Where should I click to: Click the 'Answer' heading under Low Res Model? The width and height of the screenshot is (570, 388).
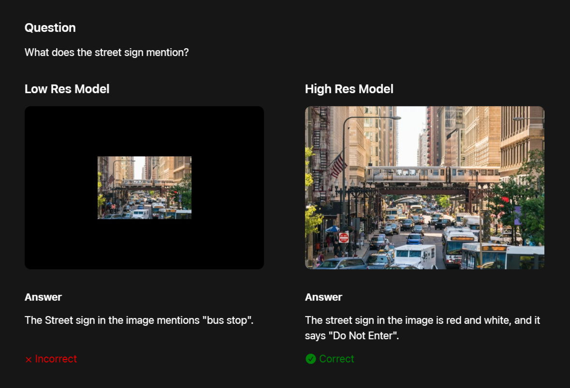click(43, 297)
